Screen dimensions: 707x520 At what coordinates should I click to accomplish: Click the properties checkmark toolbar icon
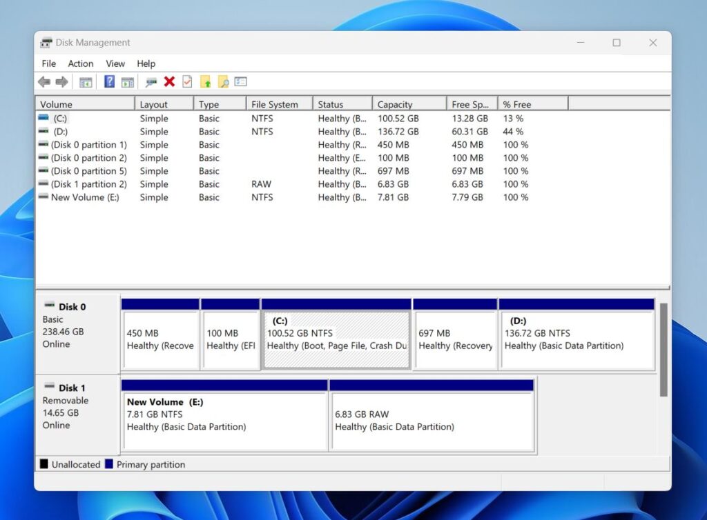(186, 81)
